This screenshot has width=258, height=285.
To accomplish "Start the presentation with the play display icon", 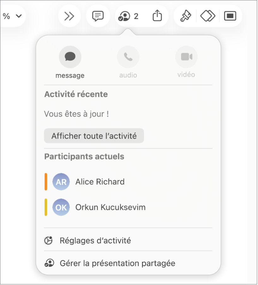I will 230,16.
